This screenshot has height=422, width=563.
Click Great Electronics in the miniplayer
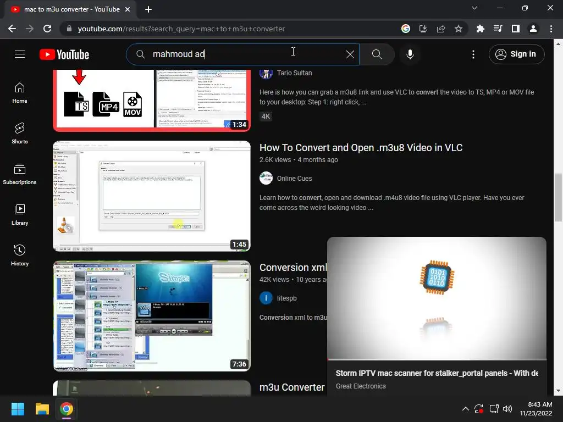(361, 386)
